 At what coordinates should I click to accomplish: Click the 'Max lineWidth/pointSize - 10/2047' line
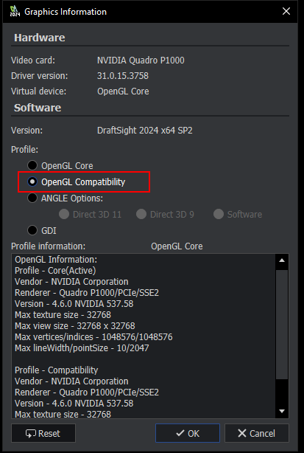click(82, 347)
